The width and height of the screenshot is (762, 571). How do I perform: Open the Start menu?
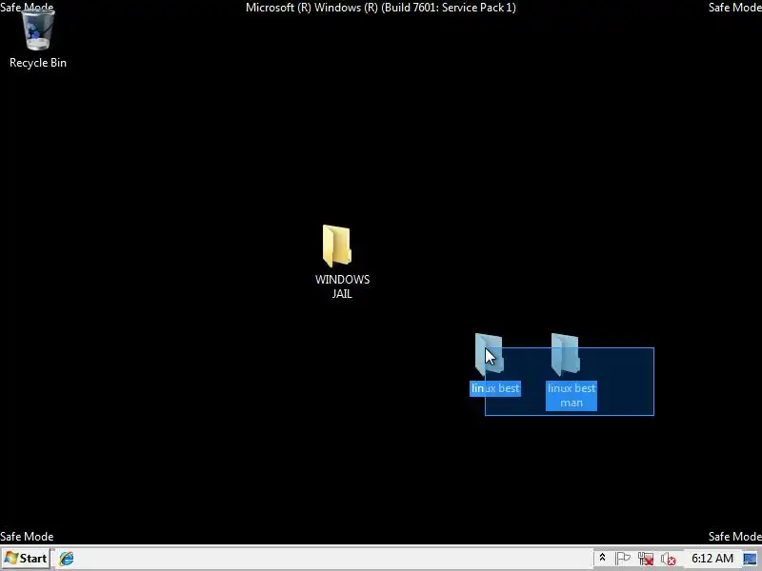point(26,559)
